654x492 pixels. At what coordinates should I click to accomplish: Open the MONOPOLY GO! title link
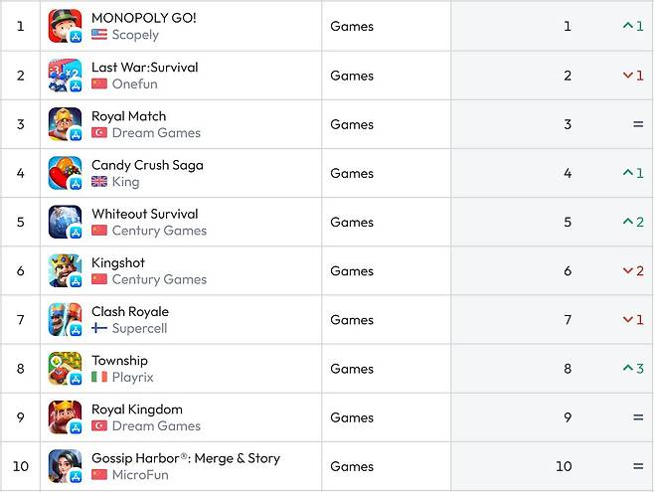(143, 18)
